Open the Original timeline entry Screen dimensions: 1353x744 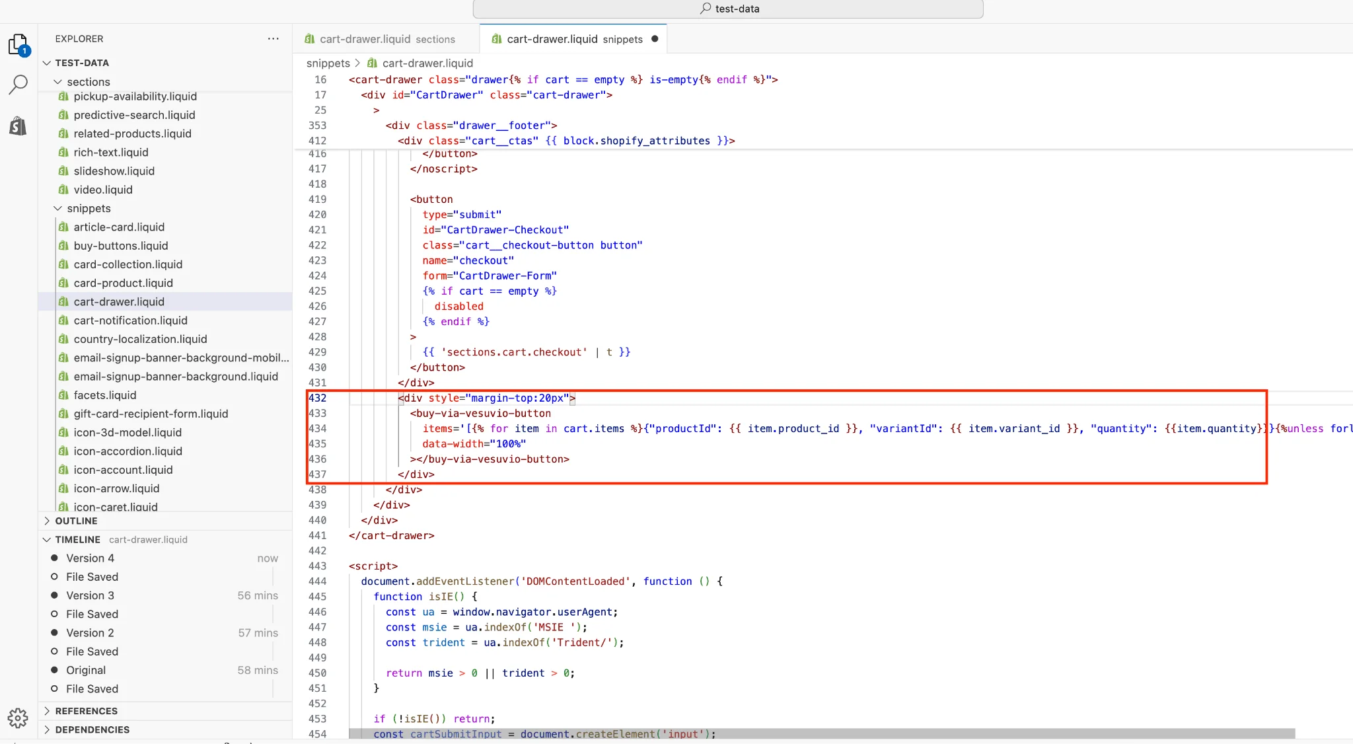[x=86, y=670]
